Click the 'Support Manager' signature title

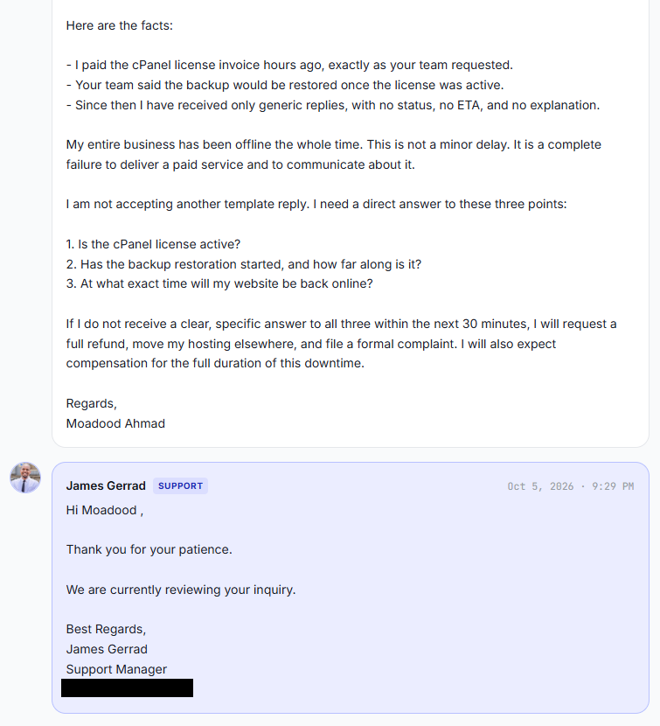coord(116,669)
